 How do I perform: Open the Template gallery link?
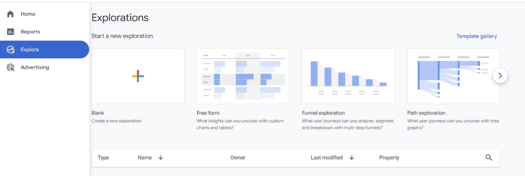pyautogui.click(x=477, y=36)
